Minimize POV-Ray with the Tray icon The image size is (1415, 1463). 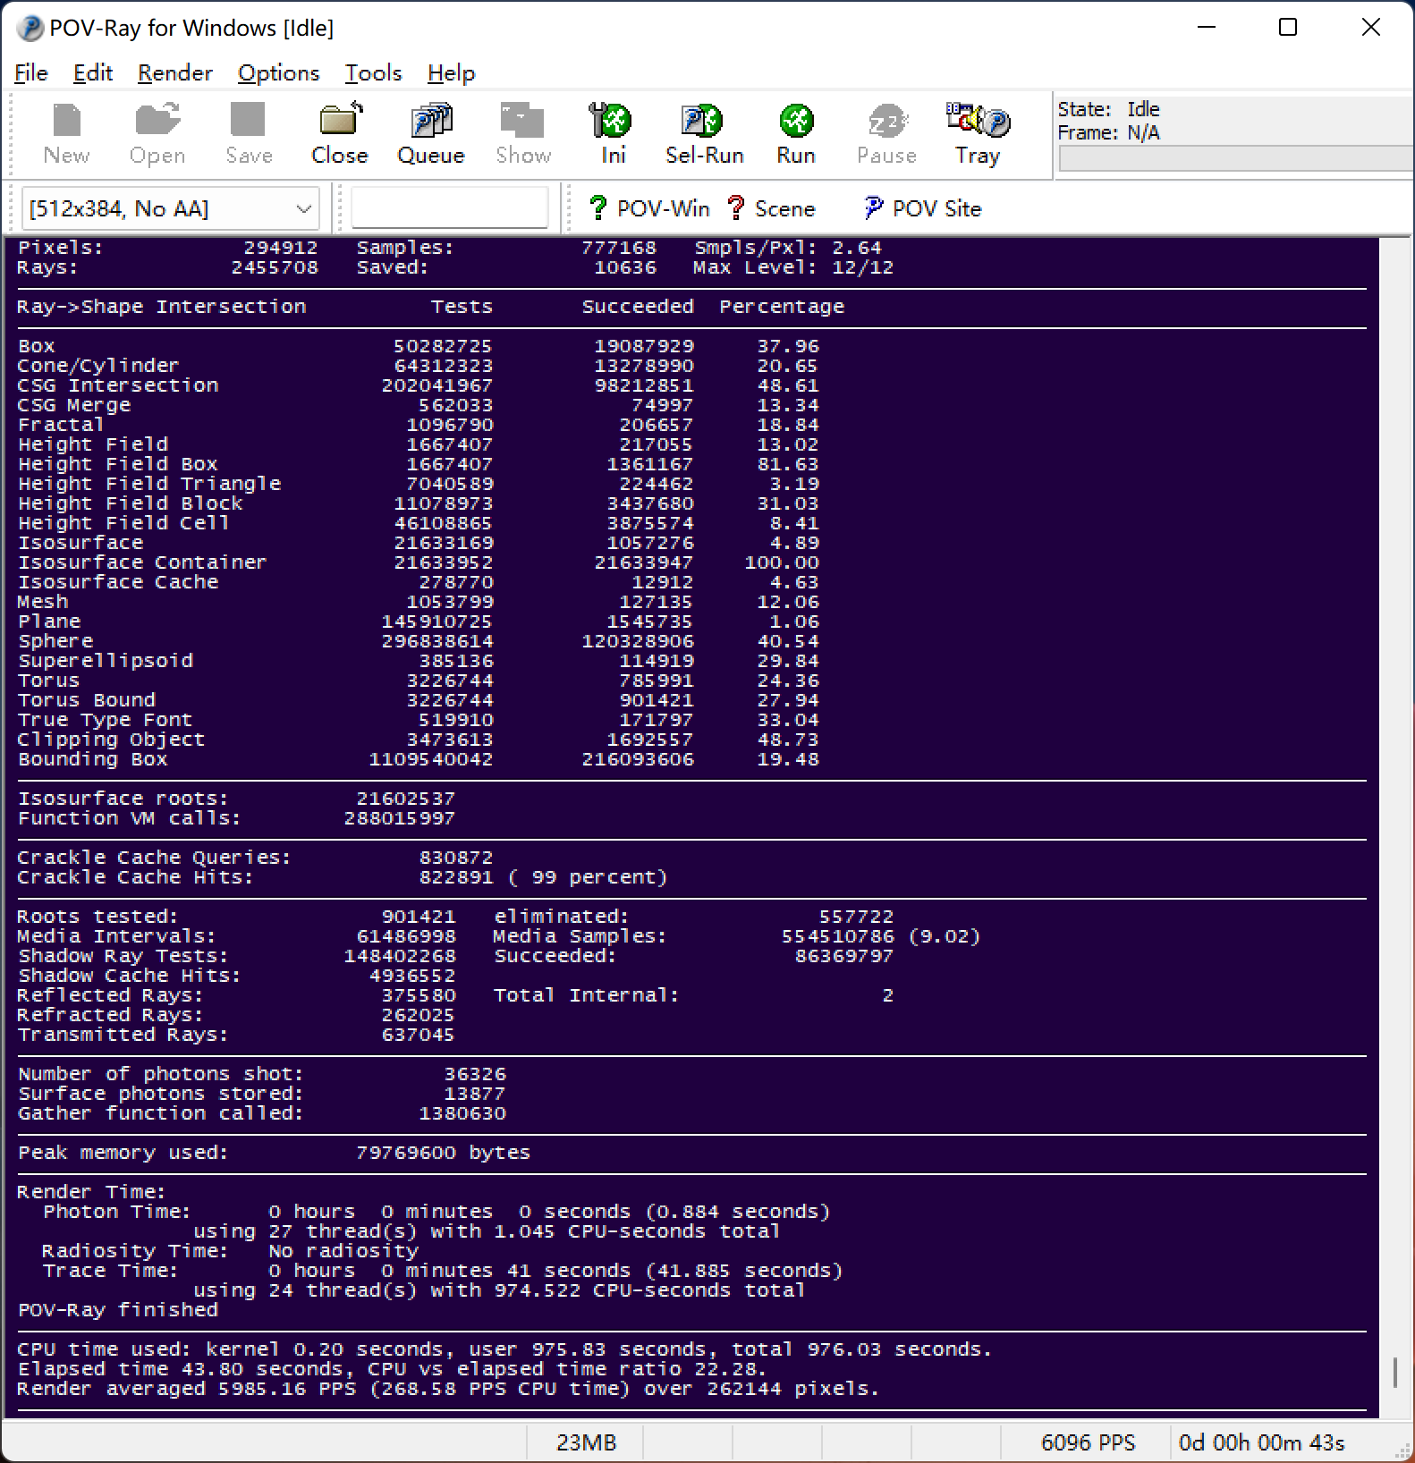click(978, 134)
